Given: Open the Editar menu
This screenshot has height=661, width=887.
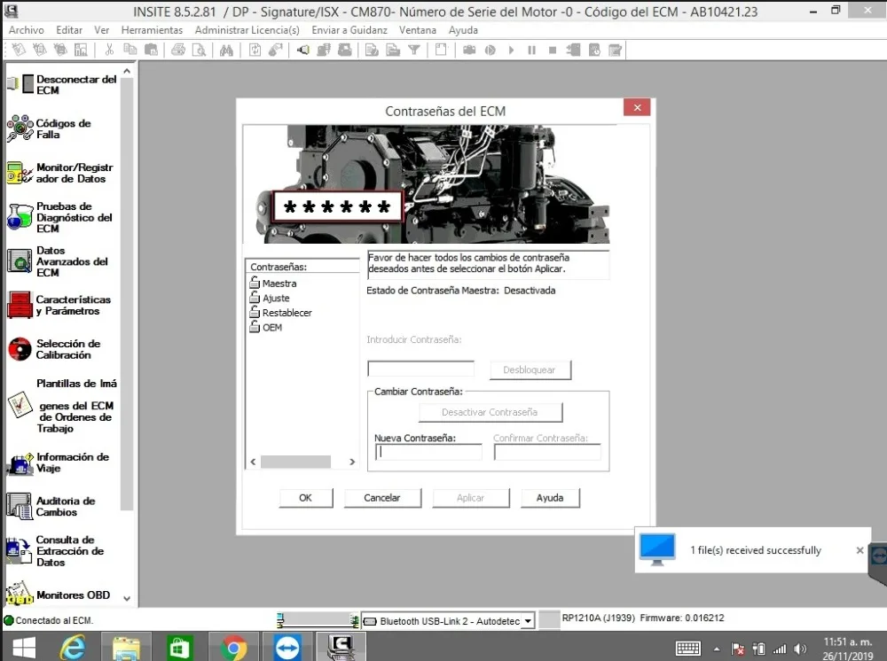Looking at the screenshot, I should point(69,30).
